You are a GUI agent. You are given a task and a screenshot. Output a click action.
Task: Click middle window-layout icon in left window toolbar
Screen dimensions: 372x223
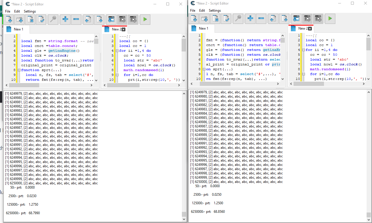[122, 19]
